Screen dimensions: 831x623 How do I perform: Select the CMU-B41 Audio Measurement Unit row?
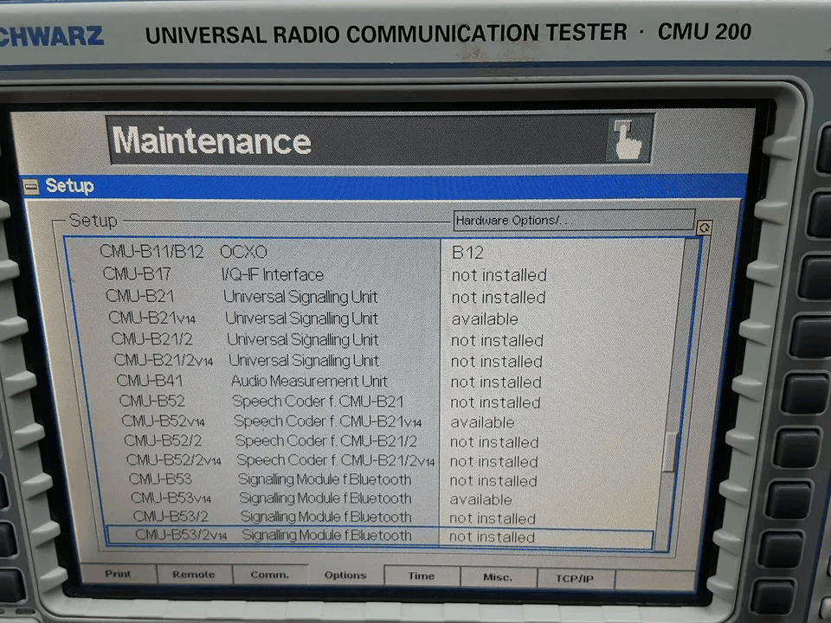(379, 382)
